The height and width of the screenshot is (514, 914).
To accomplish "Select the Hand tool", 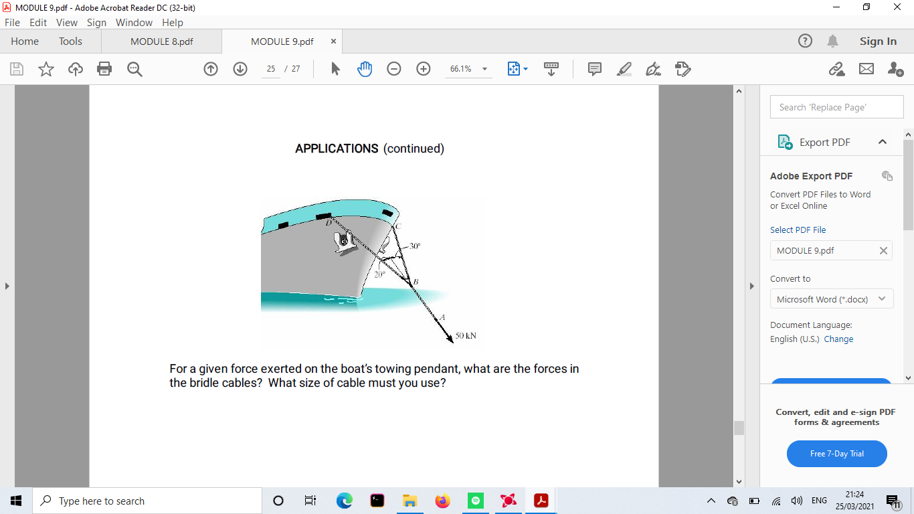I will [x=365, y=68].
